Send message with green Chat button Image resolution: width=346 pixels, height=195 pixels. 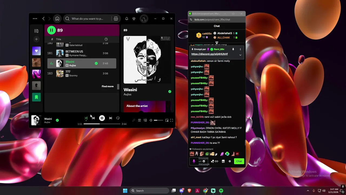239,161
